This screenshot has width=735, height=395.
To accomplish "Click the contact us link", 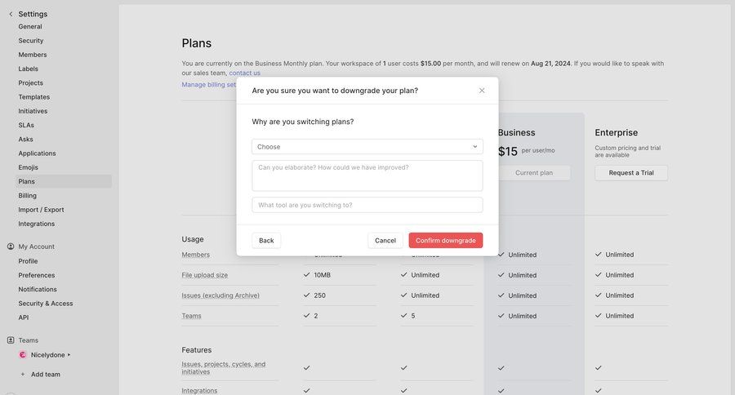I will [x=244, y=73].
